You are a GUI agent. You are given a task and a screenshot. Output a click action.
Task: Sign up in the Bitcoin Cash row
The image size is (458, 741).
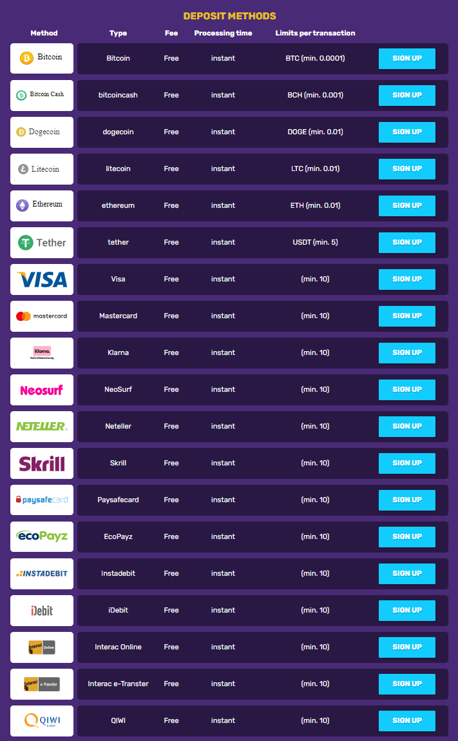tap(406, 95)
